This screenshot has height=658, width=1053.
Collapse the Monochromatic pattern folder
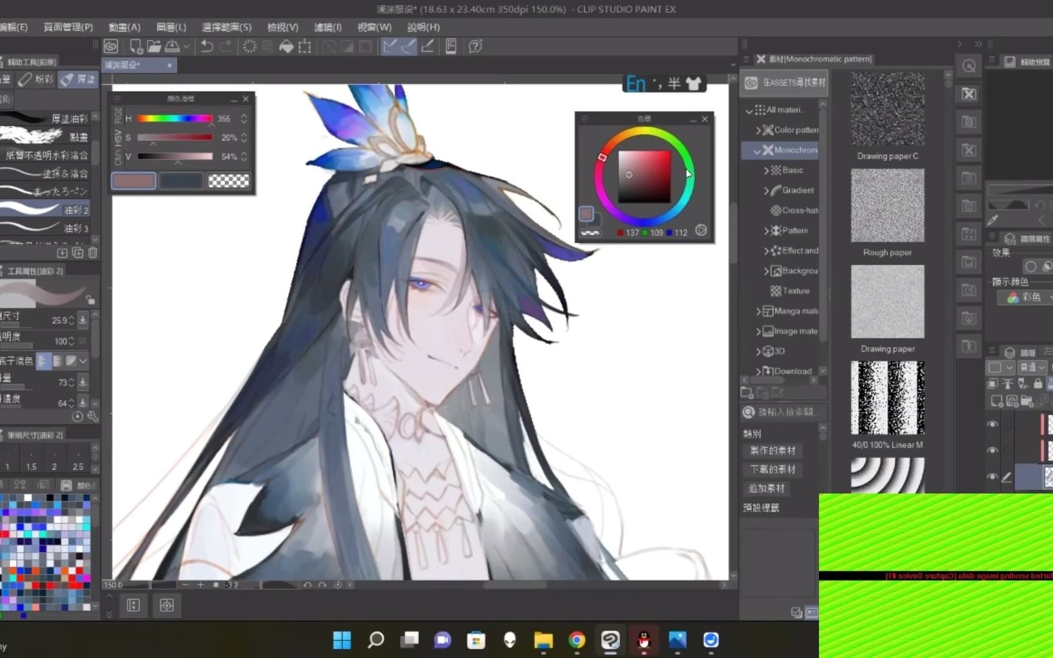click(757, 150)
